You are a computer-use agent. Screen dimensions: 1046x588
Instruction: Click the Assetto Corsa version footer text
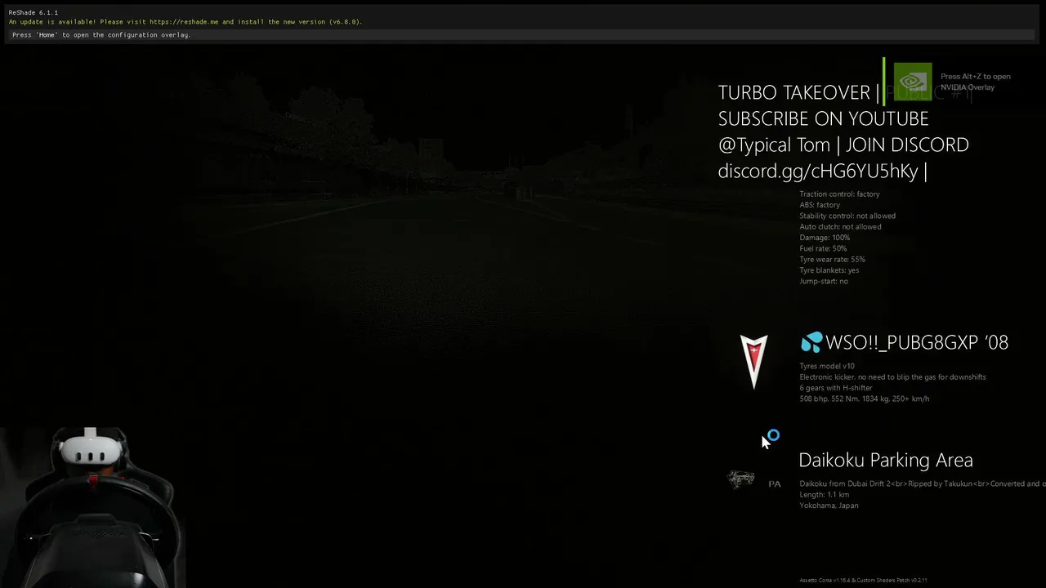[x=863, y=580]
